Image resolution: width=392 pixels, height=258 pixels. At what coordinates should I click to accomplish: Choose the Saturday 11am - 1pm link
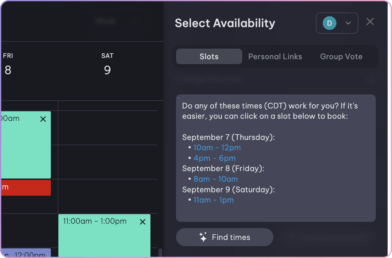(x=213, y=200)
